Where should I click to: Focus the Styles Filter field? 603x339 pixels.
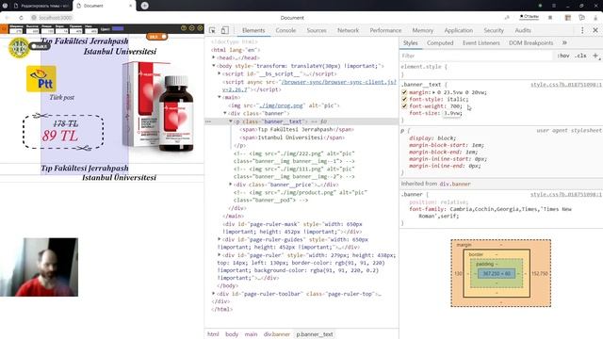pyautogui.click(x=476, y=56)
